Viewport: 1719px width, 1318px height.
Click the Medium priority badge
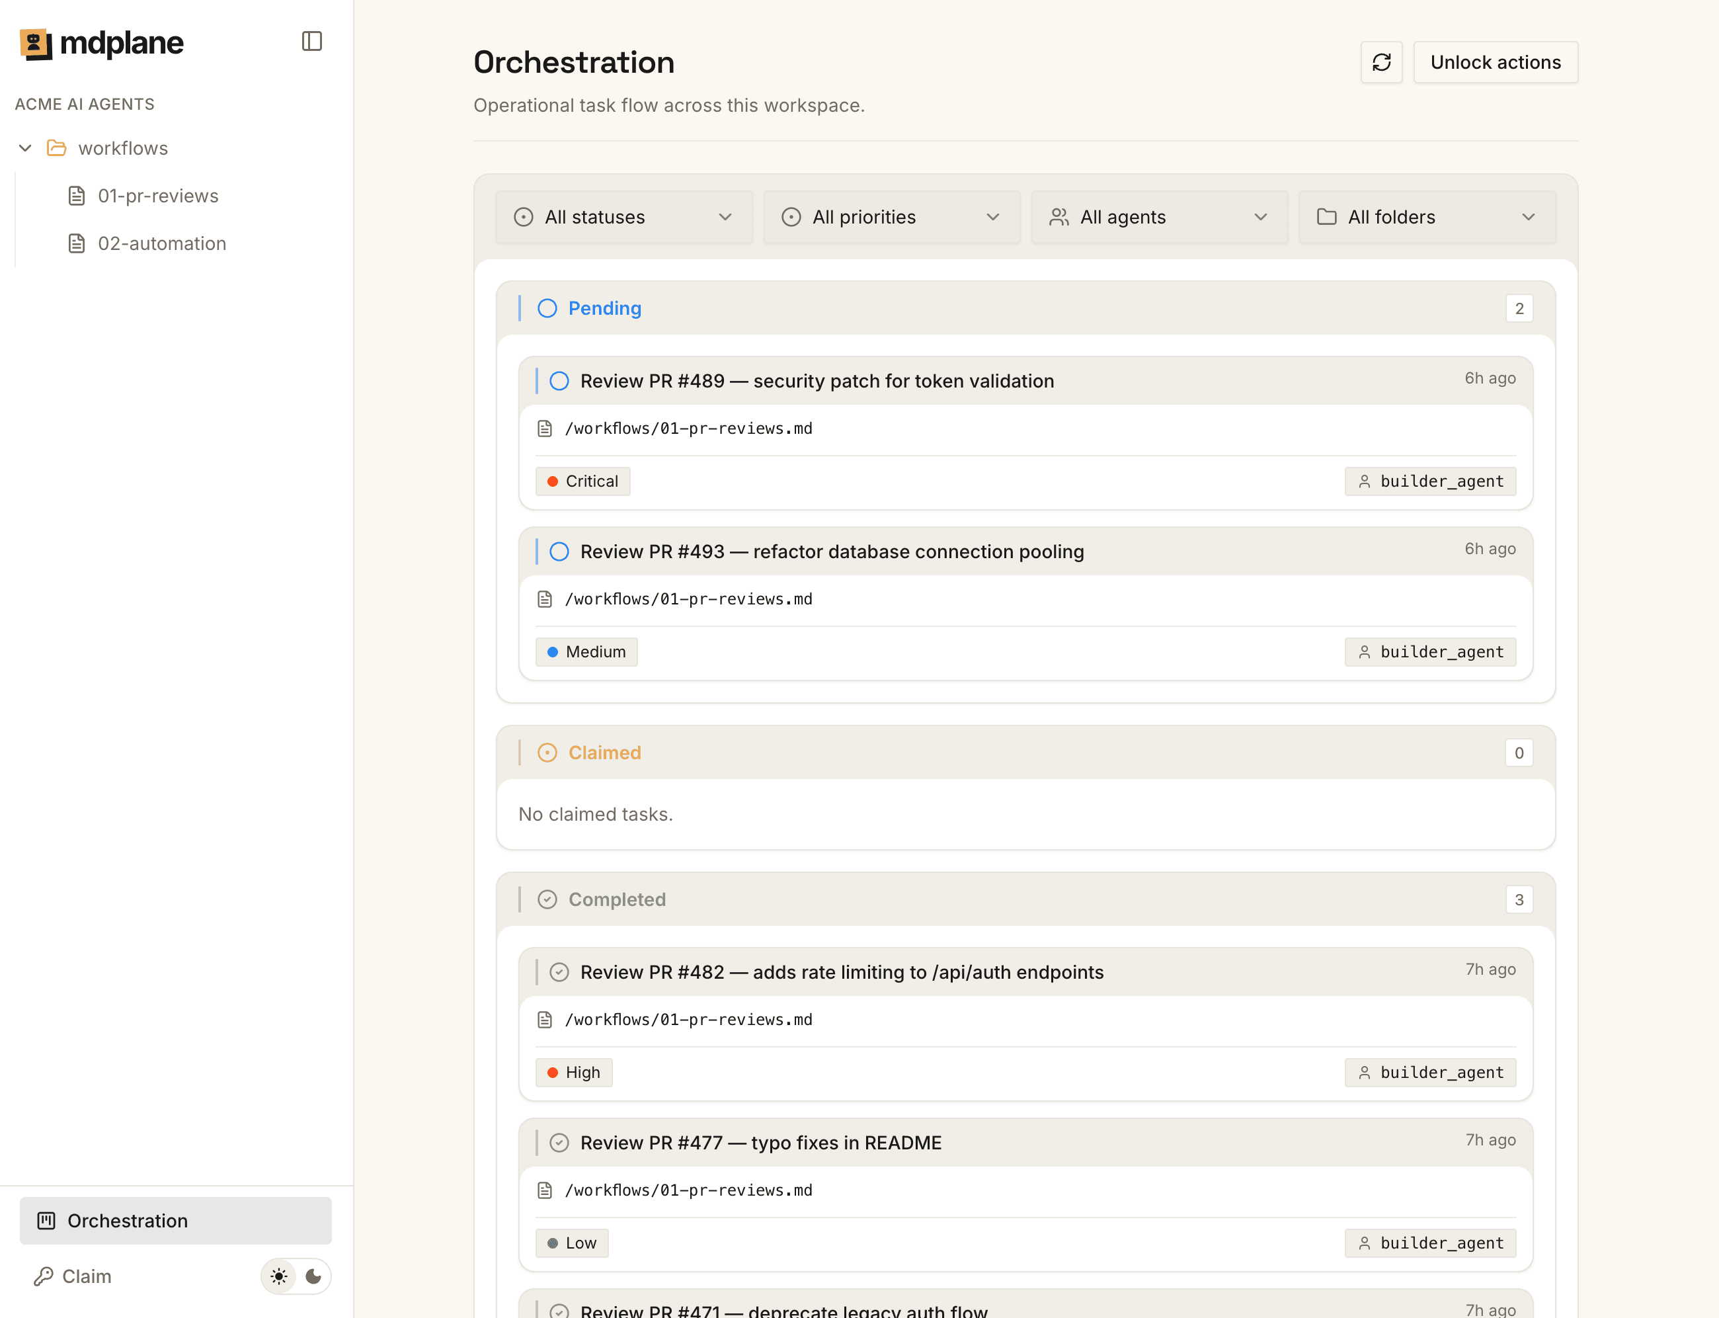pyautogui.click(x=586, y=652)
